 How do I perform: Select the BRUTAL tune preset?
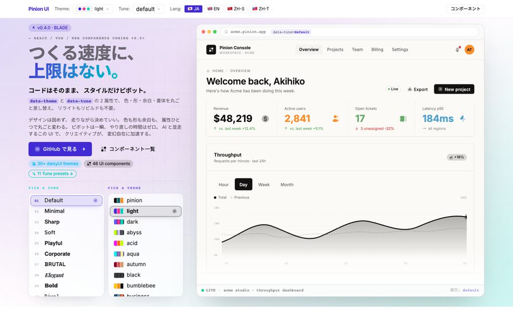click(x=67, y=265)
